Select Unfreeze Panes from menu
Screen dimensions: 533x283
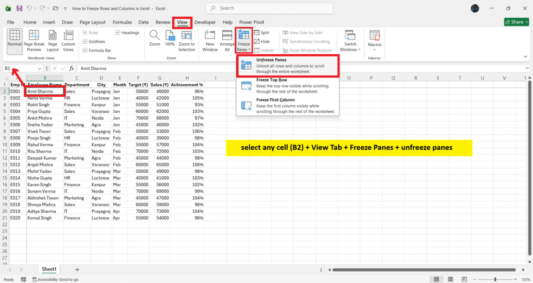coord(287,66)
